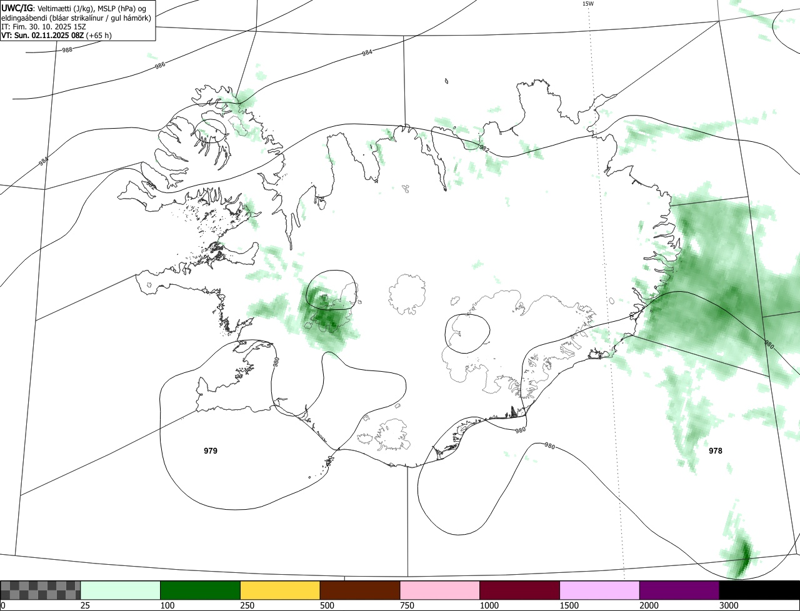
Task: Click the dark green 100–250 legend swatch
Action: point(201,590)
